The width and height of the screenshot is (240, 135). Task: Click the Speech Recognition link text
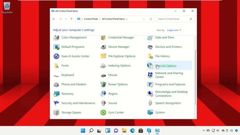click(x=168, y=103)
